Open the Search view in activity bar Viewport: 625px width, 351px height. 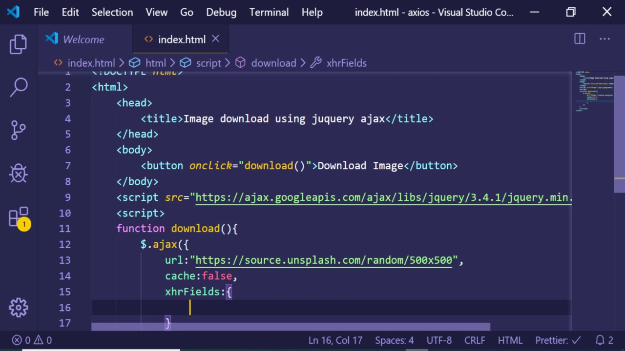tap(19, 87)
